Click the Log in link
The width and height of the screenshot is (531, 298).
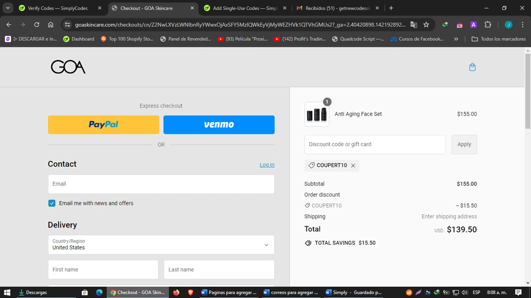(x=267, y=165)
